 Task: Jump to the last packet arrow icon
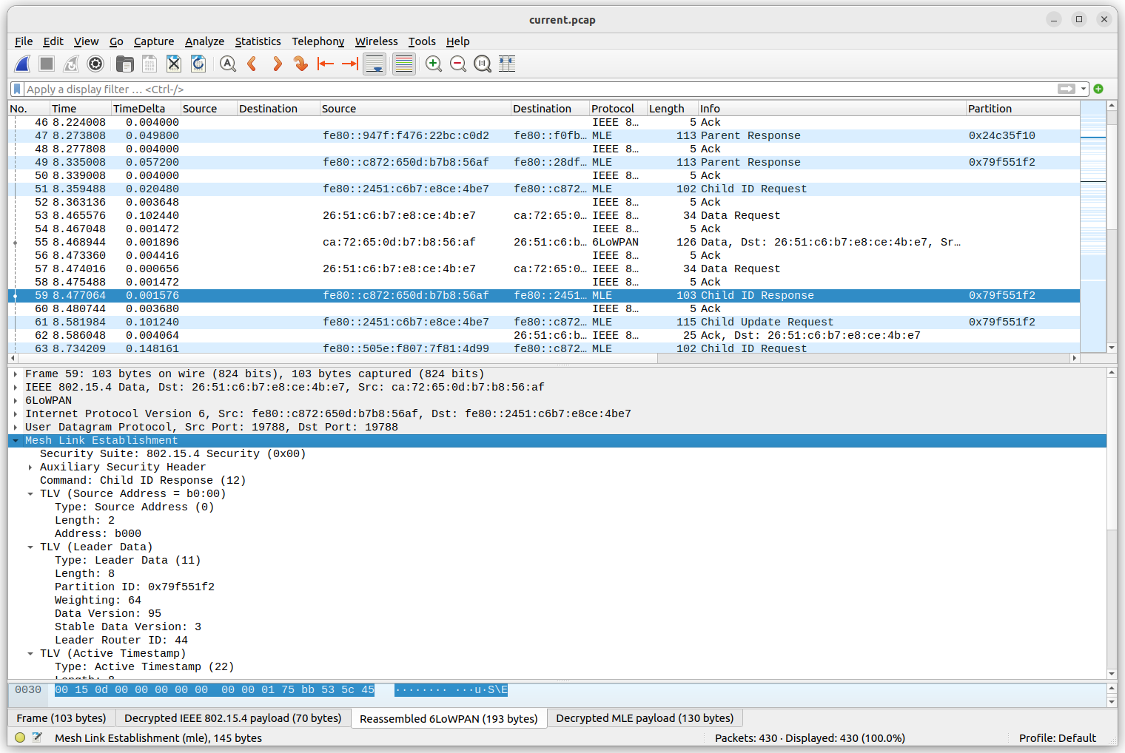coord(349,64)
